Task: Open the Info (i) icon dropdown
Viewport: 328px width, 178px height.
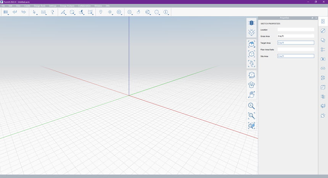Action: [166, 12]
